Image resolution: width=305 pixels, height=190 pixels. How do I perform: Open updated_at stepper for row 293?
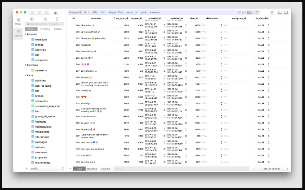click(x=186, y=45)
